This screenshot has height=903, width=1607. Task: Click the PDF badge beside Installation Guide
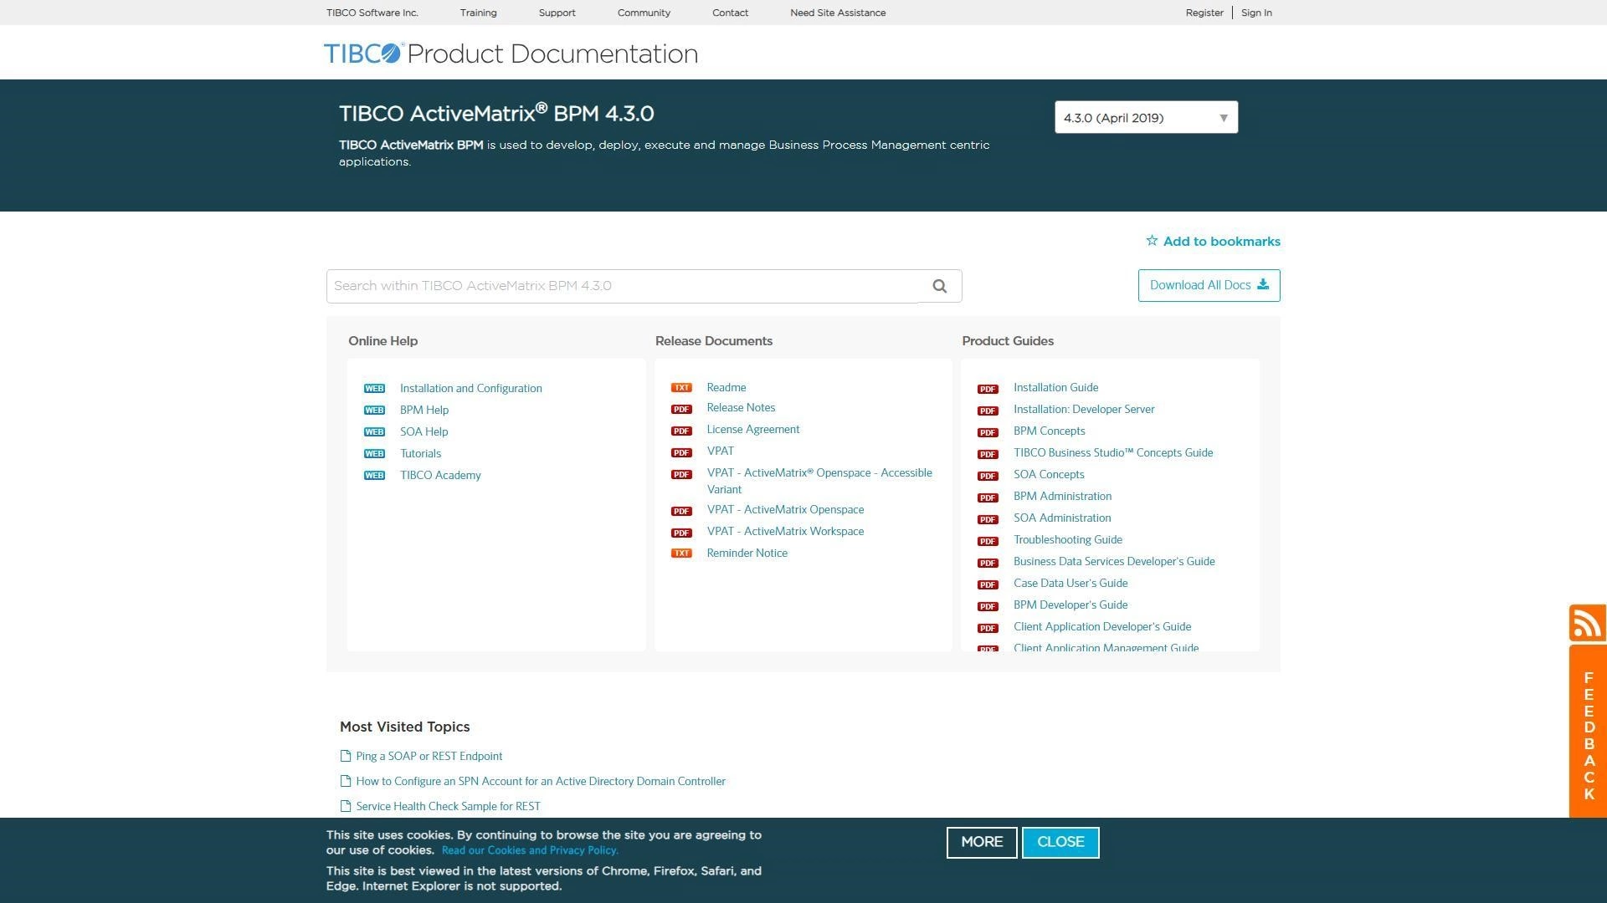988,389
